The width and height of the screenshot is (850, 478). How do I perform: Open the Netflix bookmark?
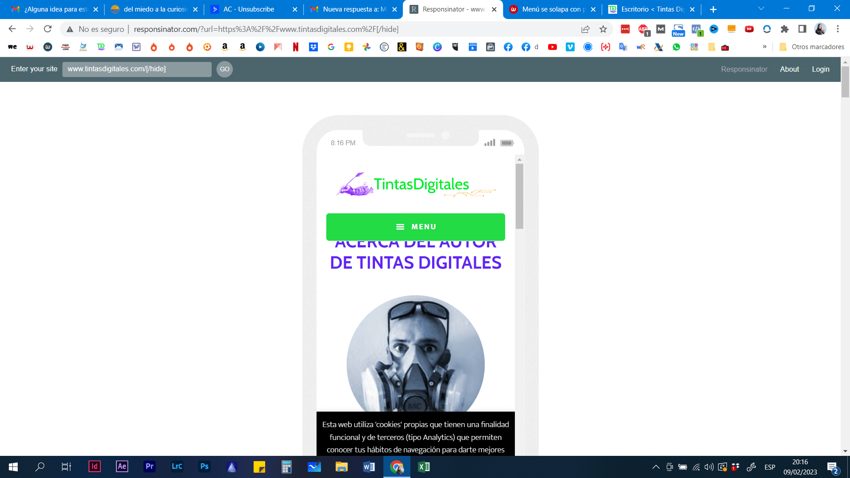[x=296, y=47]
